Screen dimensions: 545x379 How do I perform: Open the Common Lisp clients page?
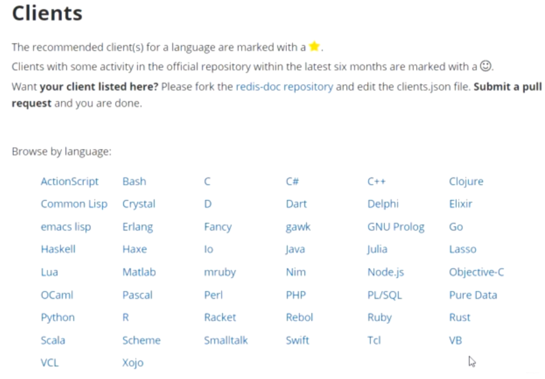(x=74, y=204)
